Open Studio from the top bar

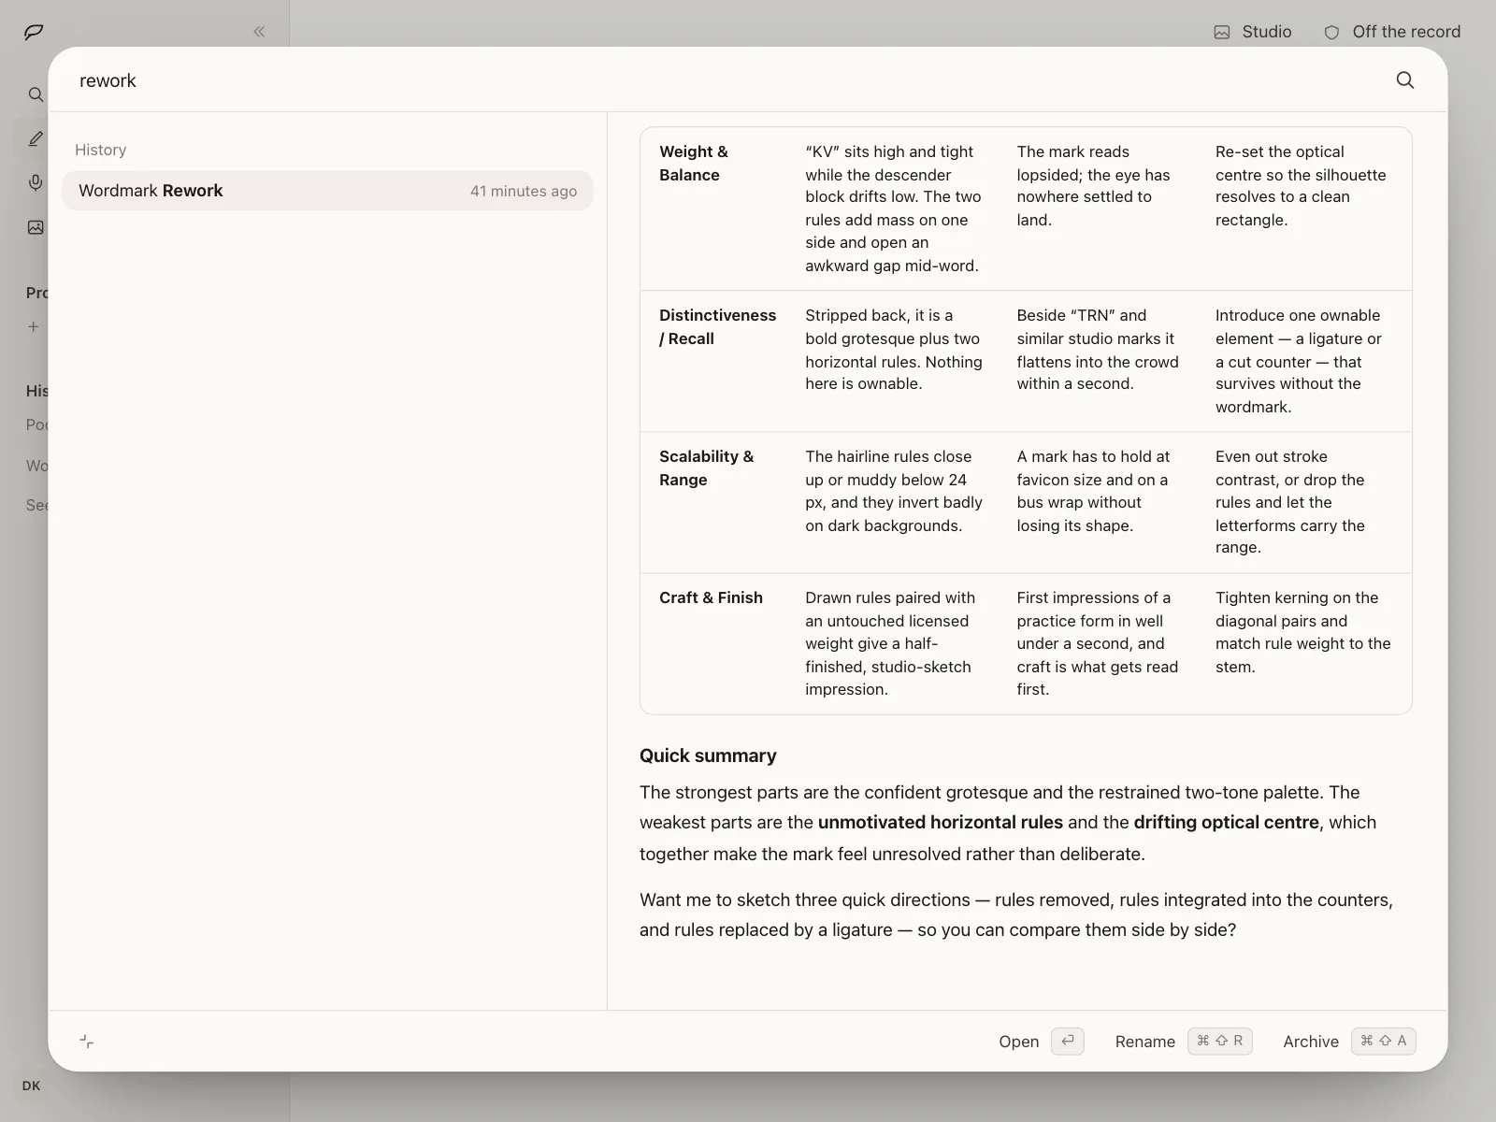(1253, 32)
